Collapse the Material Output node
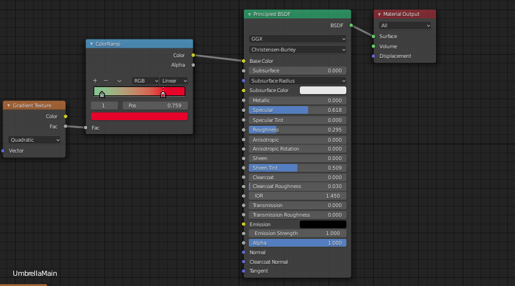 tap(379, 14)
